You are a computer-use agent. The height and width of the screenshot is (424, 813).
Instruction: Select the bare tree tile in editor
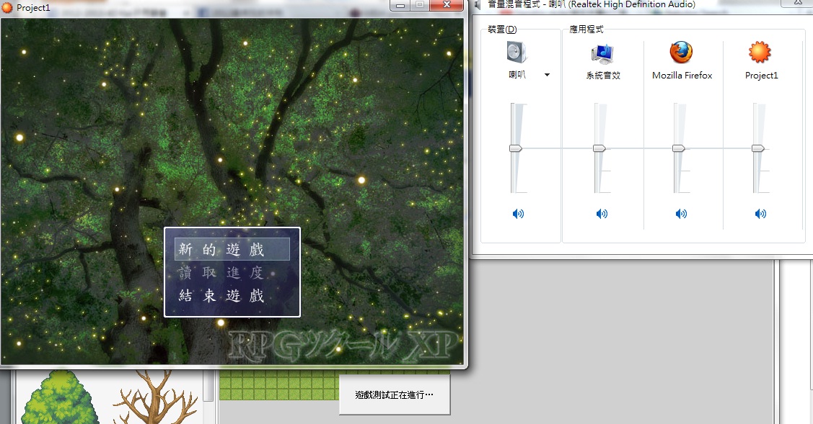[156, 397]
